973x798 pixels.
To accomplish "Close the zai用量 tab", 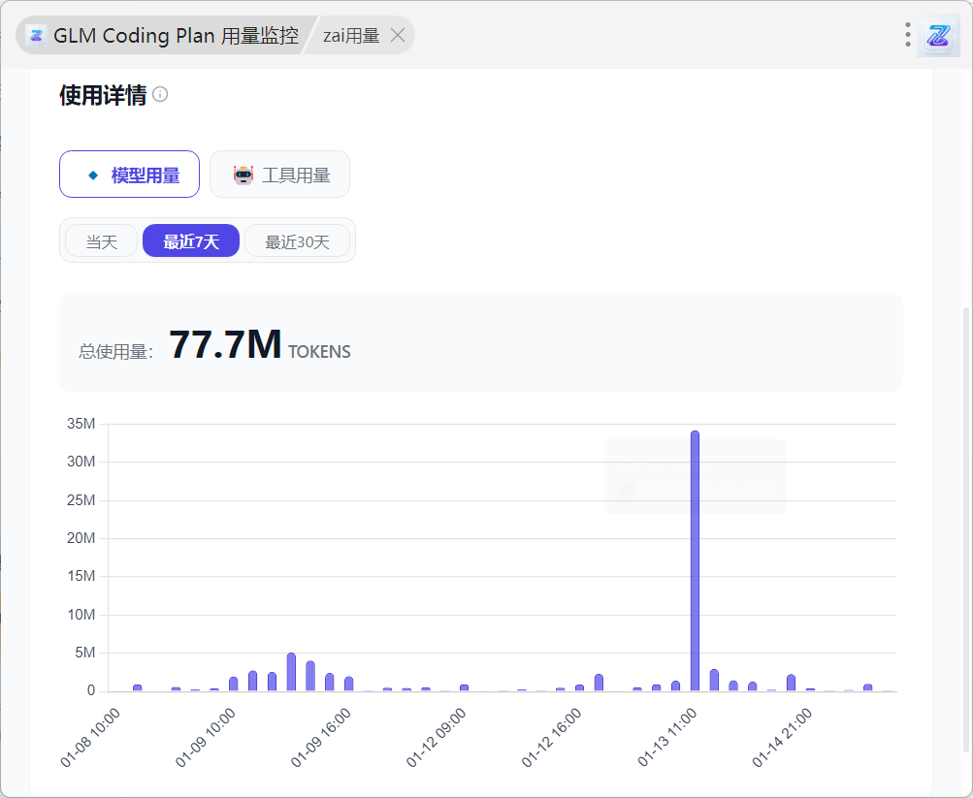I will pos(397,36).
